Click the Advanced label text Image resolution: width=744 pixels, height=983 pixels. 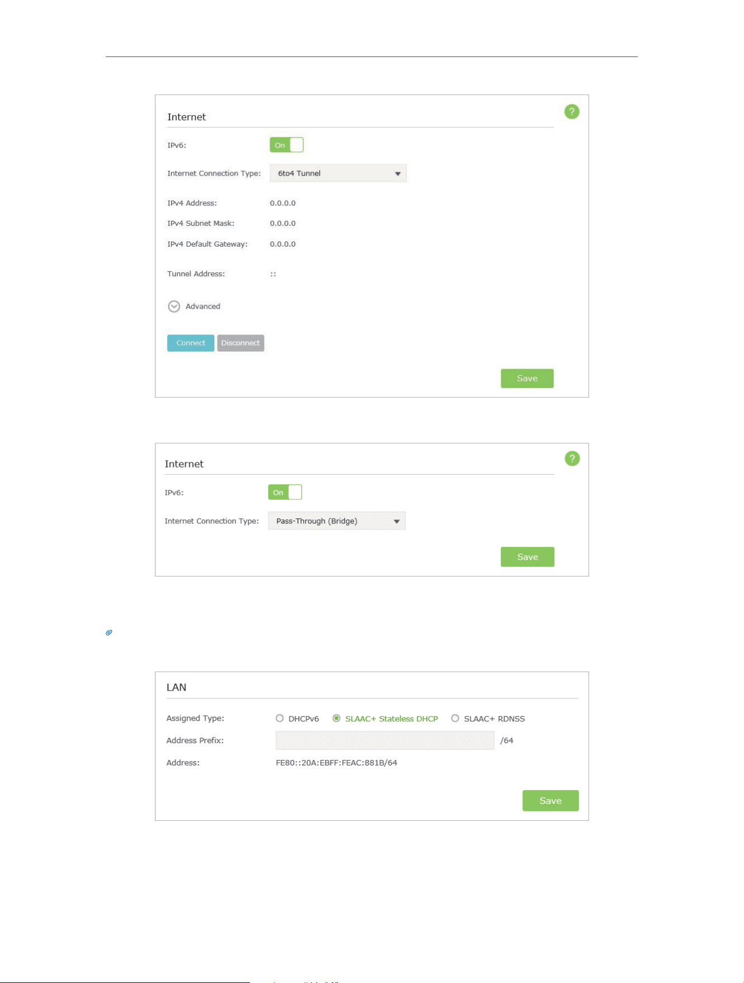tap(203, 306)
